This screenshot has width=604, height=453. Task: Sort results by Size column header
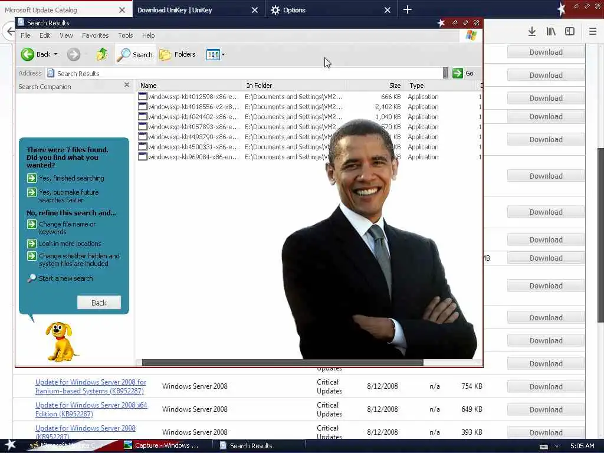(376, 86)
